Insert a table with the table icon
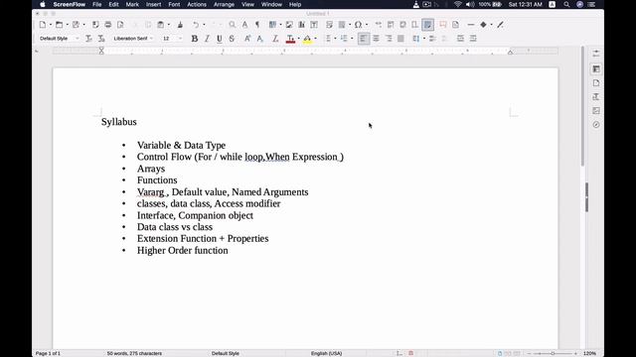636x357 pixels. coord(272,25)
